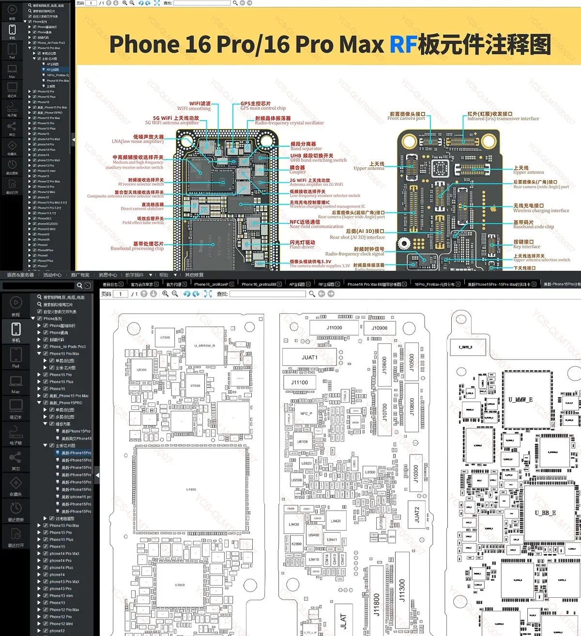Click the search magnifier beside the lower sidebar search box
This screenshot has width=581, height=636.
(80, 286)
